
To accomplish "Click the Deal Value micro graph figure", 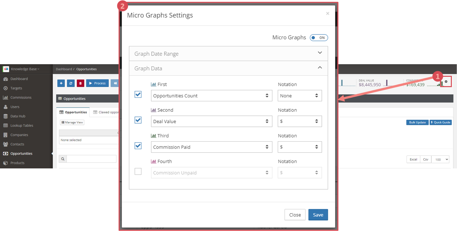I will coord(370,85).
